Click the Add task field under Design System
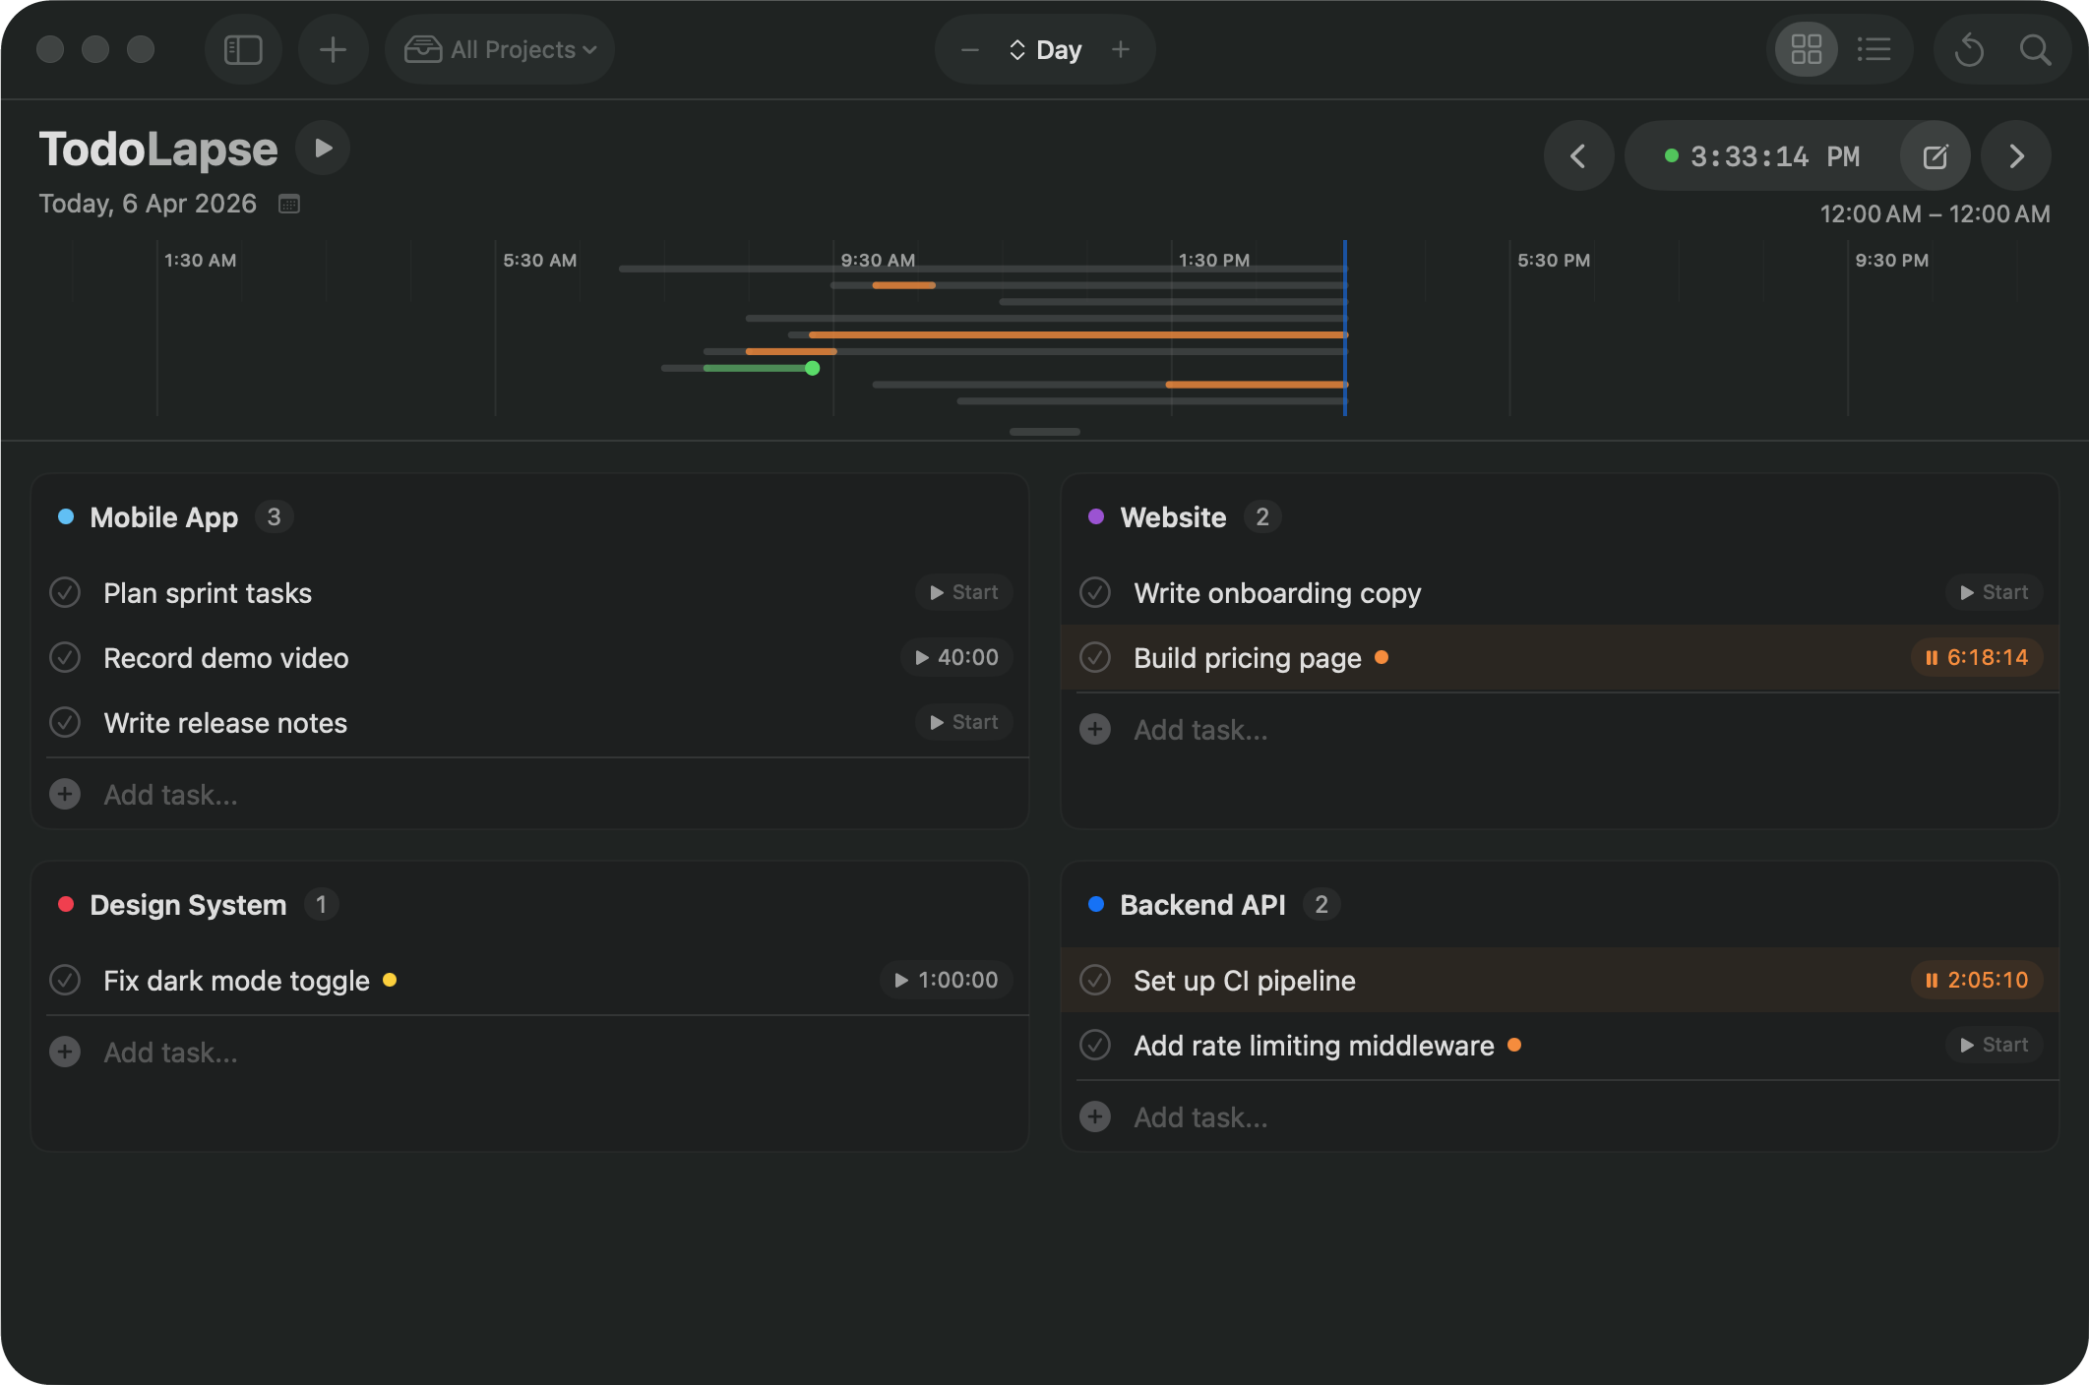Screen dimensions: 2089x1385 coord(171,1053)
